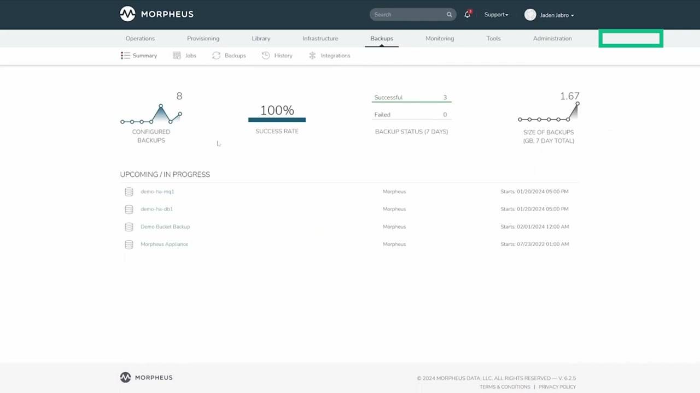The height and width of the screenshot is (393, 700).
Task: Click database icon beside Demo Bucket Backup
Action: 129,227
